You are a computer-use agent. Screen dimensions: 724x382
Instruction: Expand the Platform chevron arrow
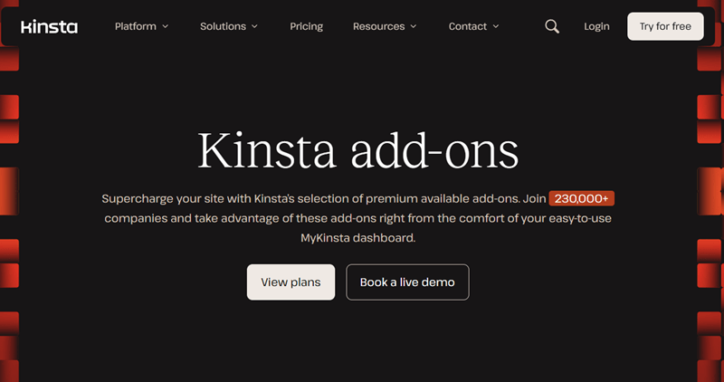[x=166, y=27]
